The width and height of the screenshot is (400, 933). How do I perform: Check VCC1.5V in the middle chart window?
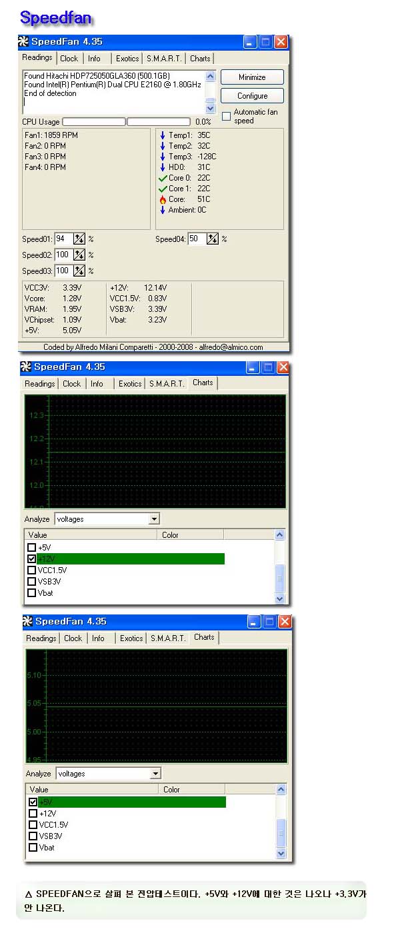31,570
